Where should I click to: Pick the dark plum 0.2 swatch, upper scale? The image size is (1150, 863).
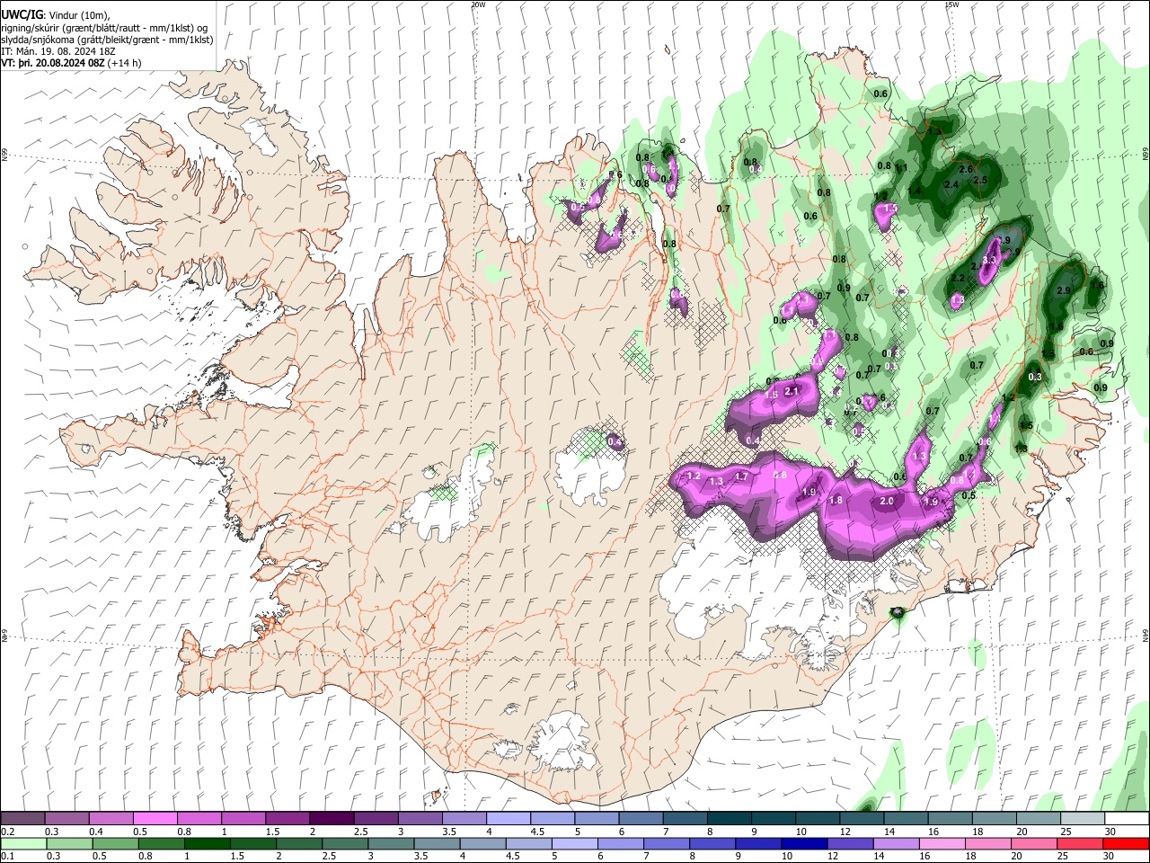[22, 819]
